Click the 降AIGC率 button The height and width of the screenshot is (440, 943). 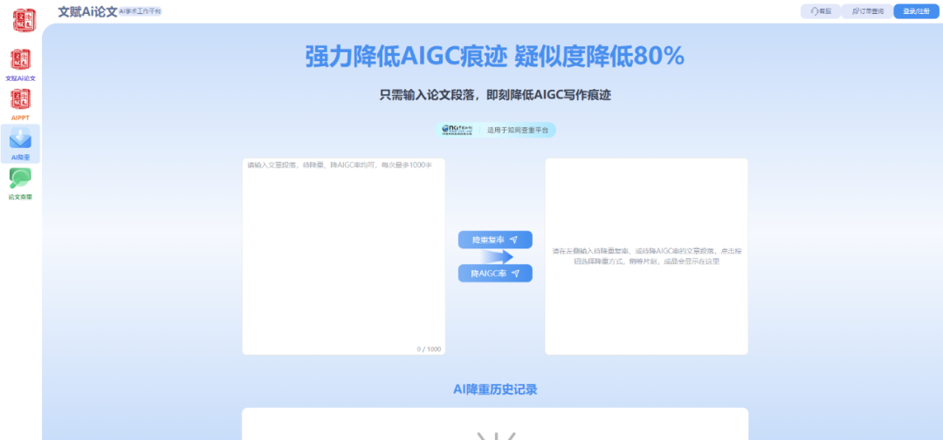click(495, 273)
